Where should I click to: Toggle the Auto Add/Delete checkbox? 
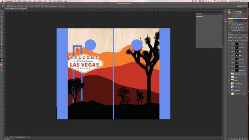pos(48,6)
